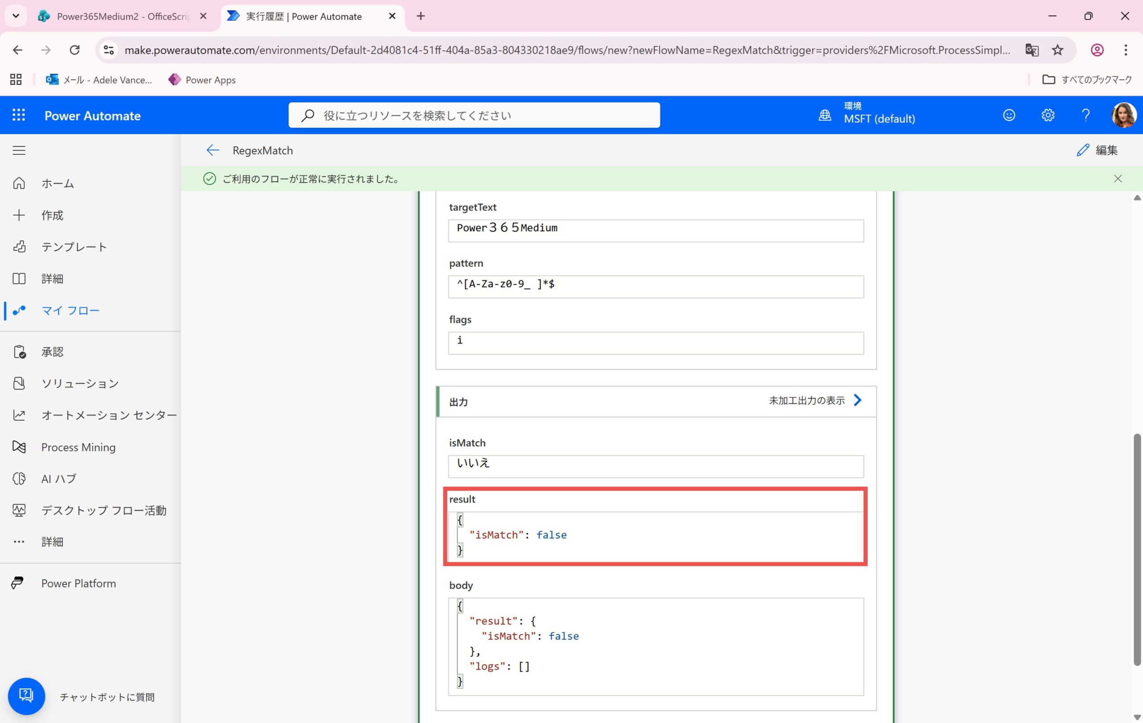Click the resource search input field

click(475, 115)
